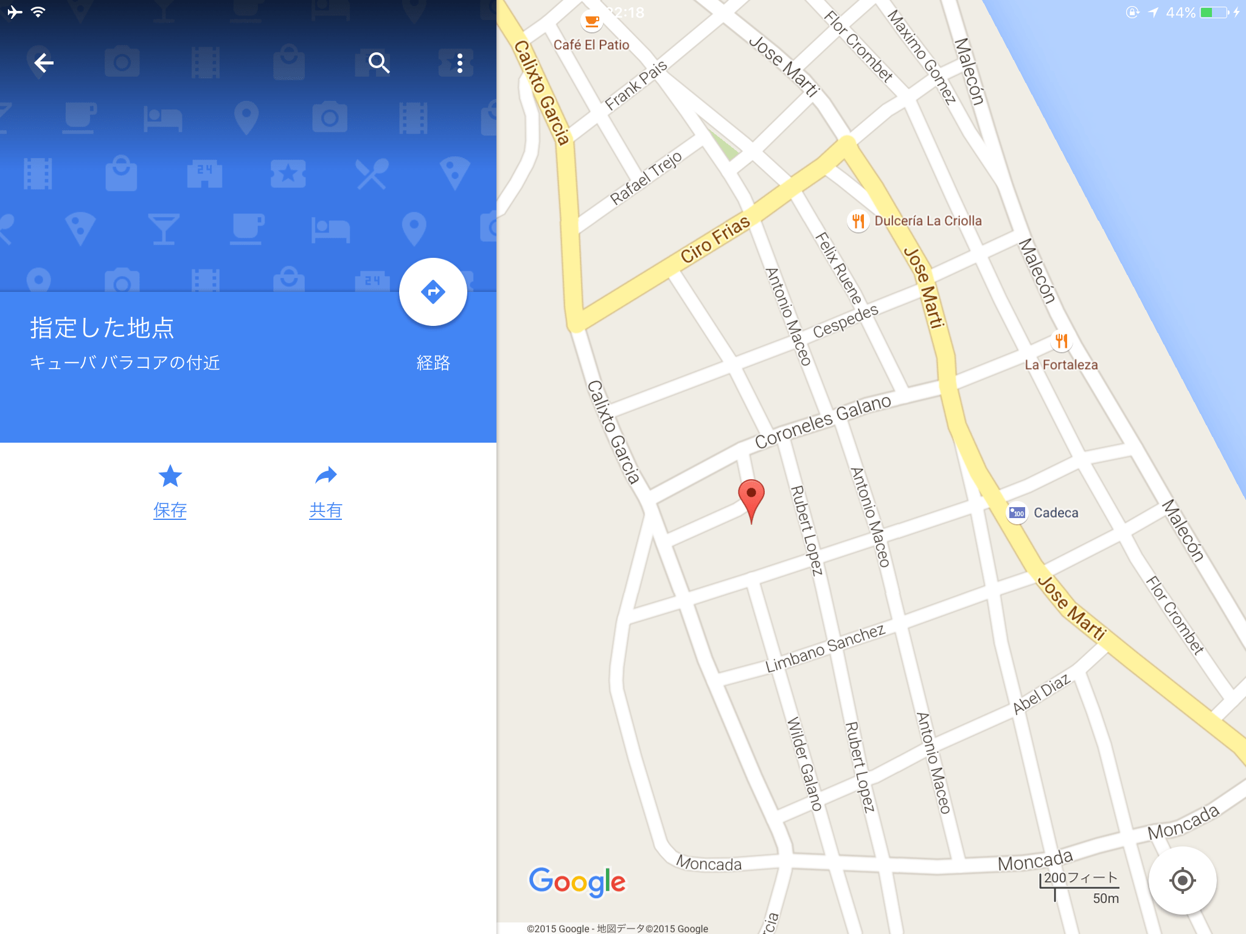Tap the Google logo on map
This screenshot has width=1246, height=934.
pyautogui.click(x=577, y=882)
